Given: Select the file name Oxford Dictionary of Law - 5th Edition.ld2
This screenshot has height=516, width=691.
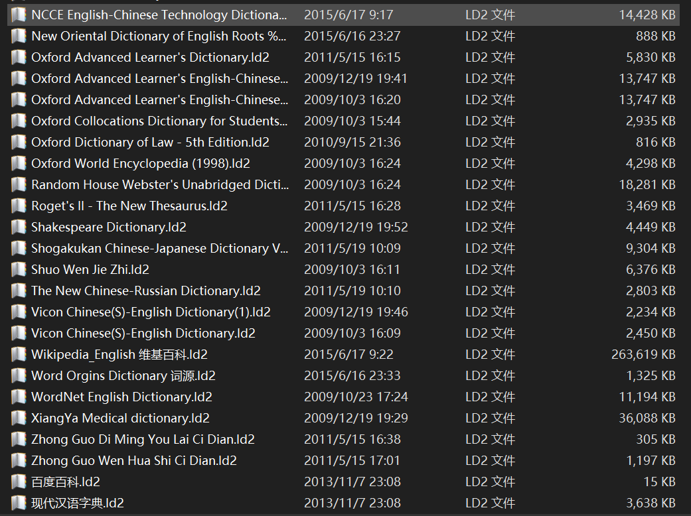Looking at the screenshot, I should tap(150, 142).
